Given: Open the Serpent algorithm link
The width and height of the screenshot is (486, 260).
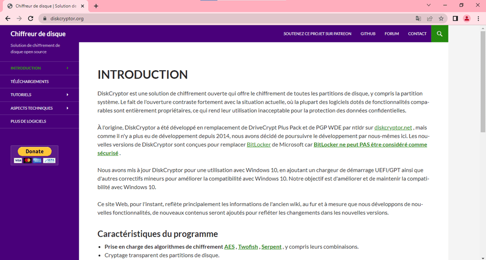Looking at the screenshot, I should (x=271, y=247).
